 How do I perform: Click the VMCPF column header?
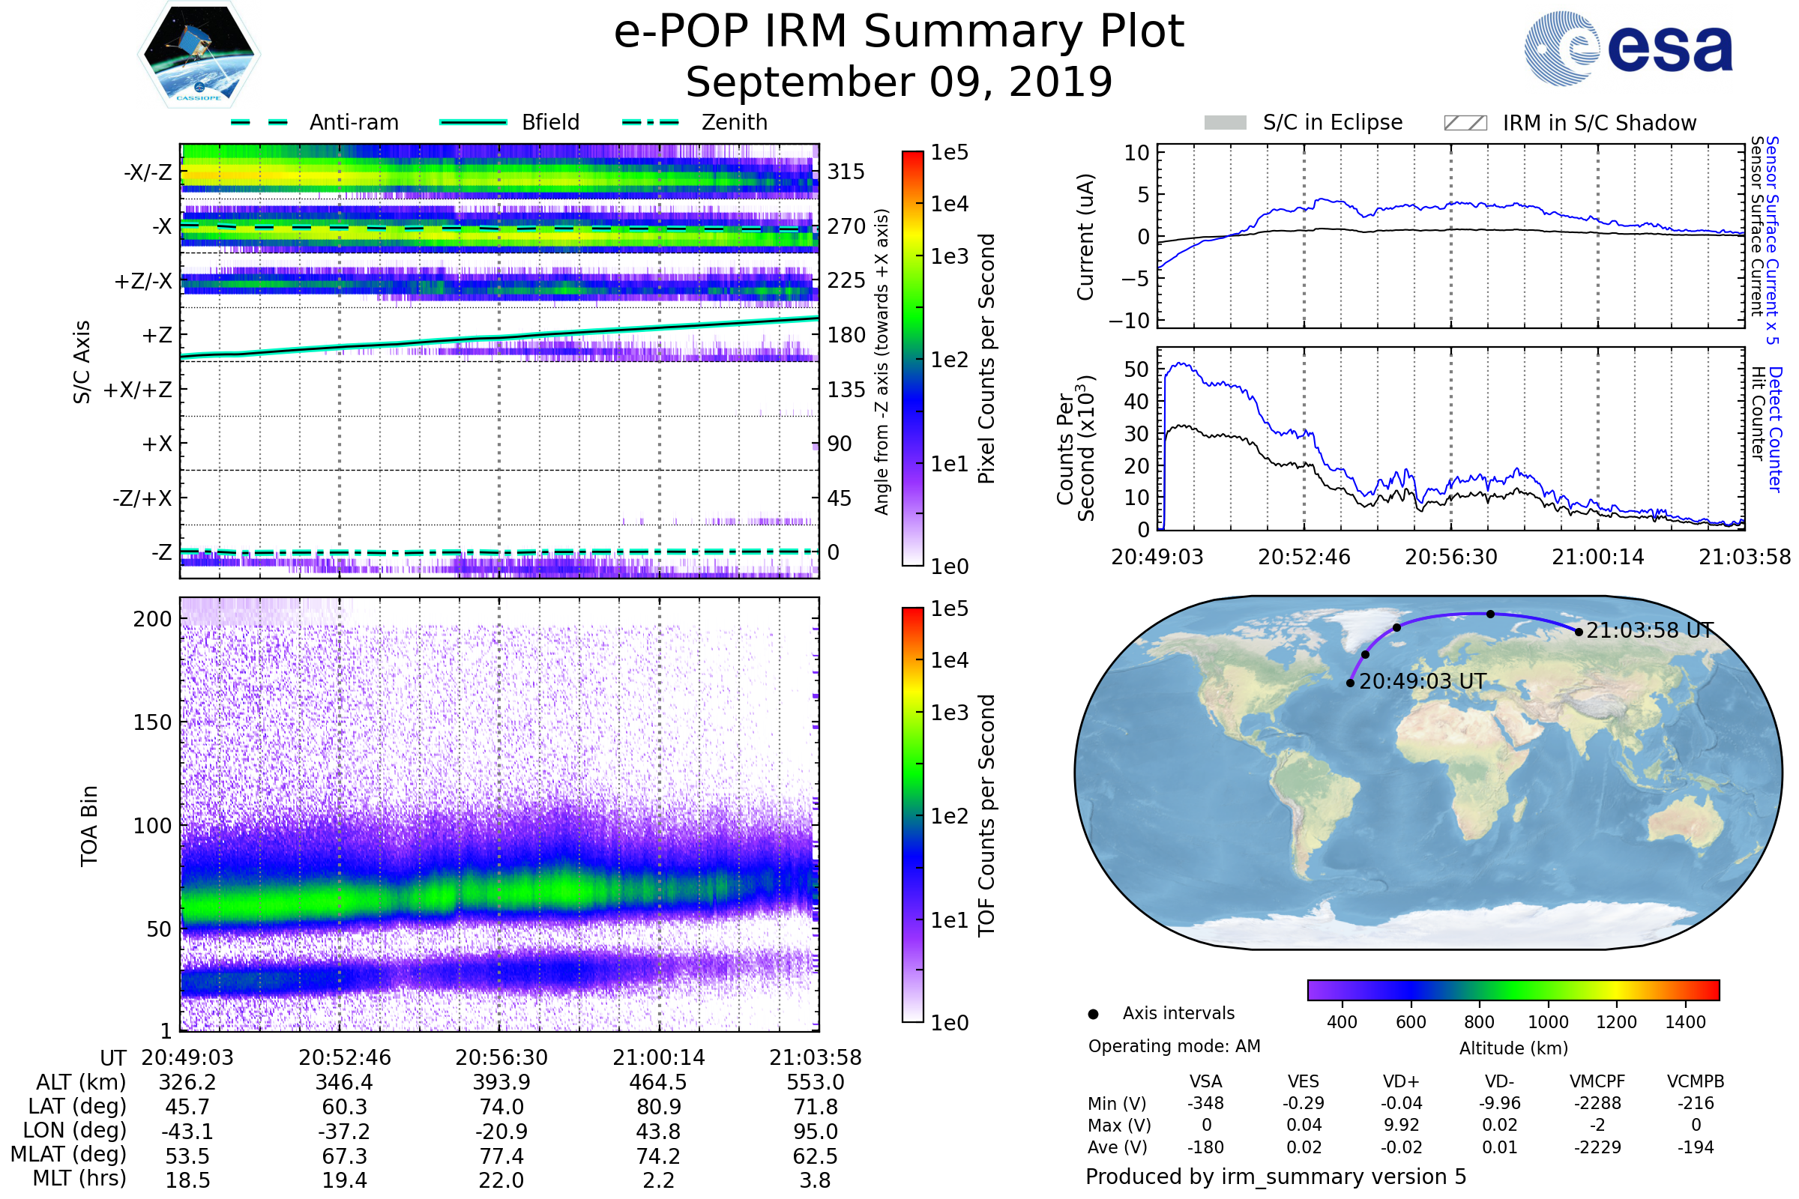(1597, 1081)
